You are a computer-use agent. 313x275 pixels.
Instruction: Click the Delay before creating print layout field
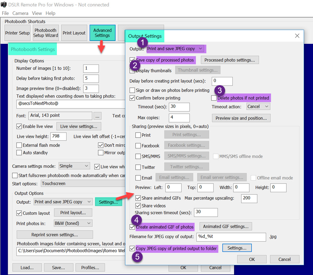222,81
